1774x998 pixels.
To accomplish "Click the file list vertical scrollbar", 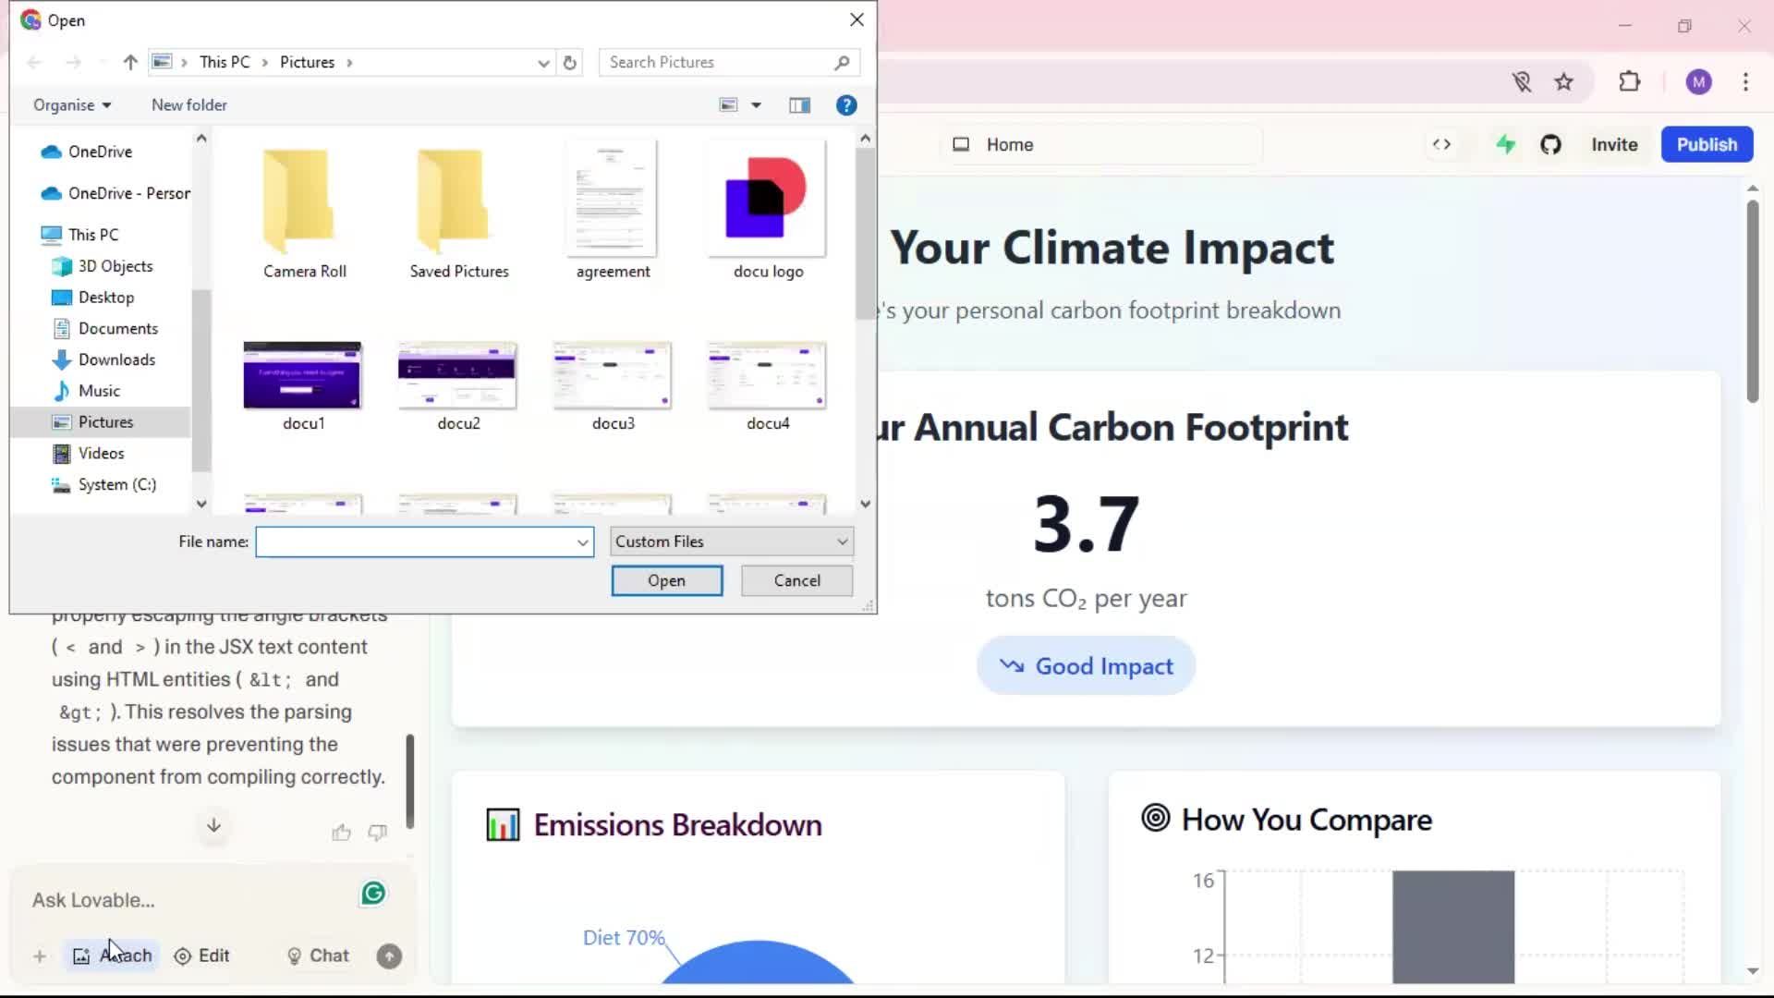I will click(x=865, y=233).
